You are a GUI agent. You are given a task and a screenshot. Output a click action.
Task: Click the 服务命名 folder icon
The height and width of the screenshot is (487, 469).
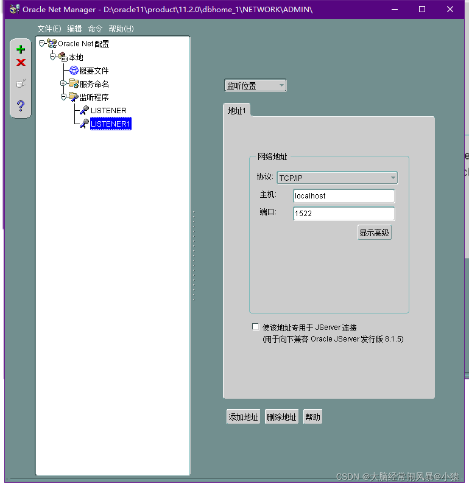click(74, 83)
